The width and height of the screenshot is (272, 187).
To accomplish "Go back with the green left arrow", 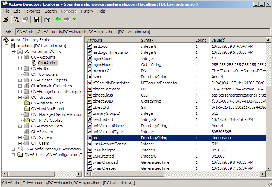I will pos(58,19).
